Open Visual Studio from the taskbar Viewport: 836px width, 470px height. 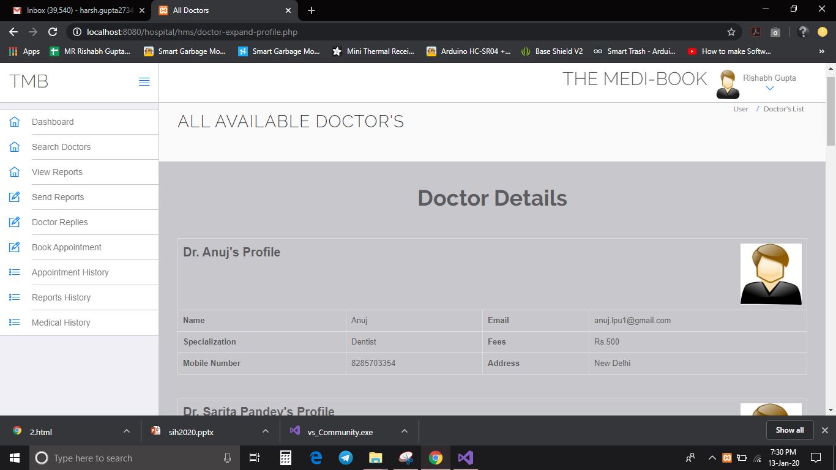tap(465, 458)
